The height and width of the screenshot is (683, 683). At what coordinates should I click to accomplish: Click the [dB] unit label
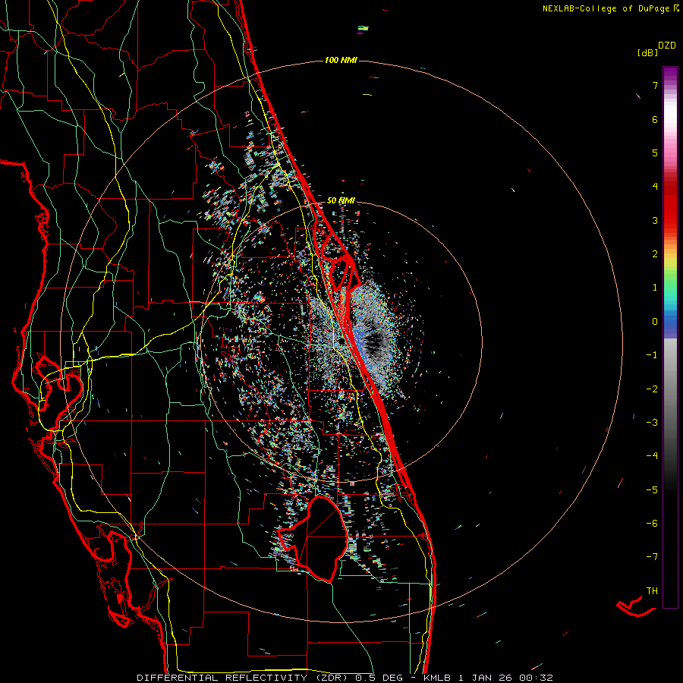pyautogui.click(x=647, y=52)
